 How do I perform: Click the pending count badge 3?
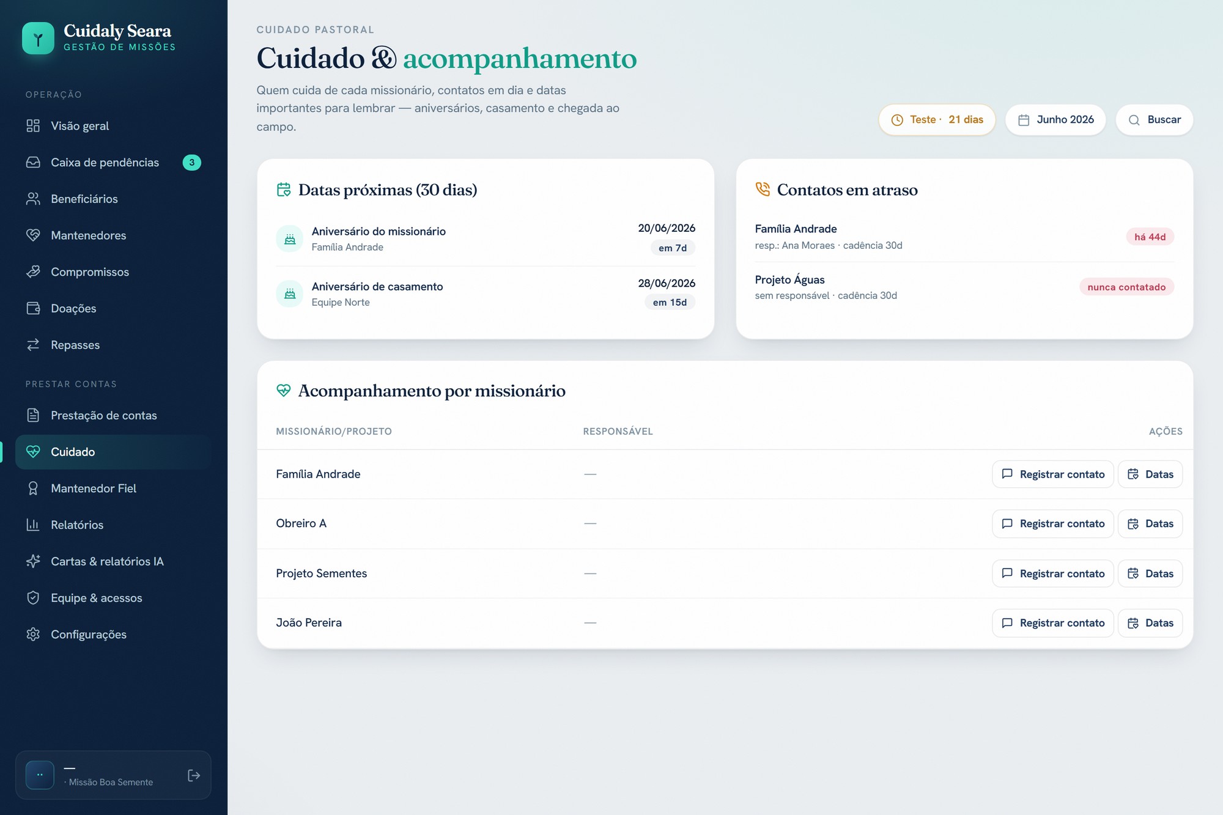[x=192, y=163]
